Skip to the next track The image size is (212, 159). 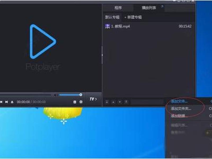point(6,102)
